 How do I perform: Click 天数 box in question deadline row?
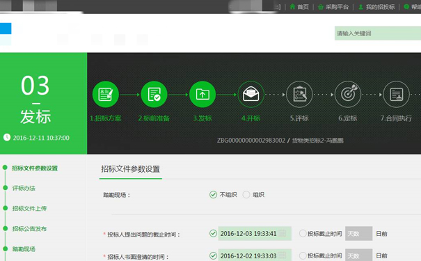click(358, 233)
